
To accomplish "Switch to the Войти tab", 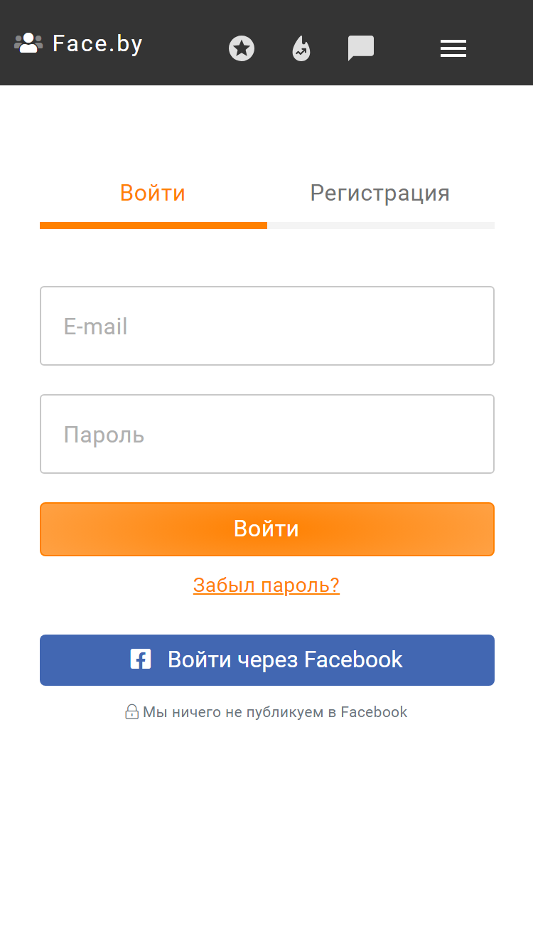I will [x=153, y=193].
